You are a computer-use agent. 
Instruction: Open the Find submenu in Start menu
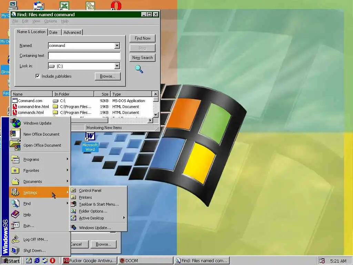pyautogui.click(x=39, y=204)
